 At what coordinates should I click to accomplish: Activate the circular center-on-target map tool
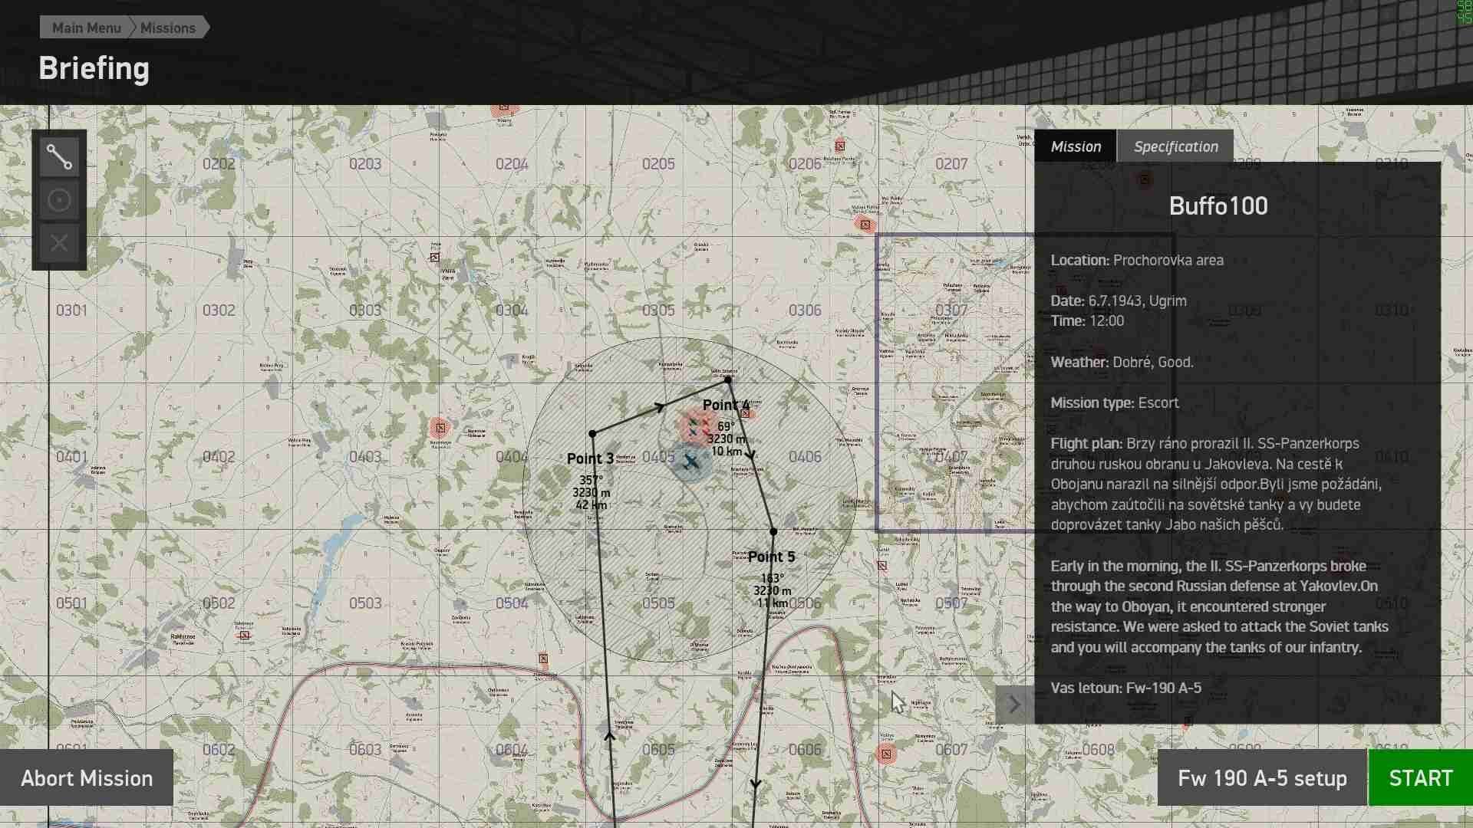59,200
